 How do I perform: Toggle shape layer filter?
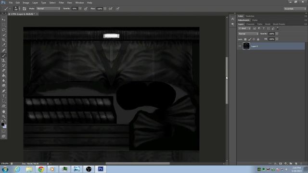tap(269, 28)
